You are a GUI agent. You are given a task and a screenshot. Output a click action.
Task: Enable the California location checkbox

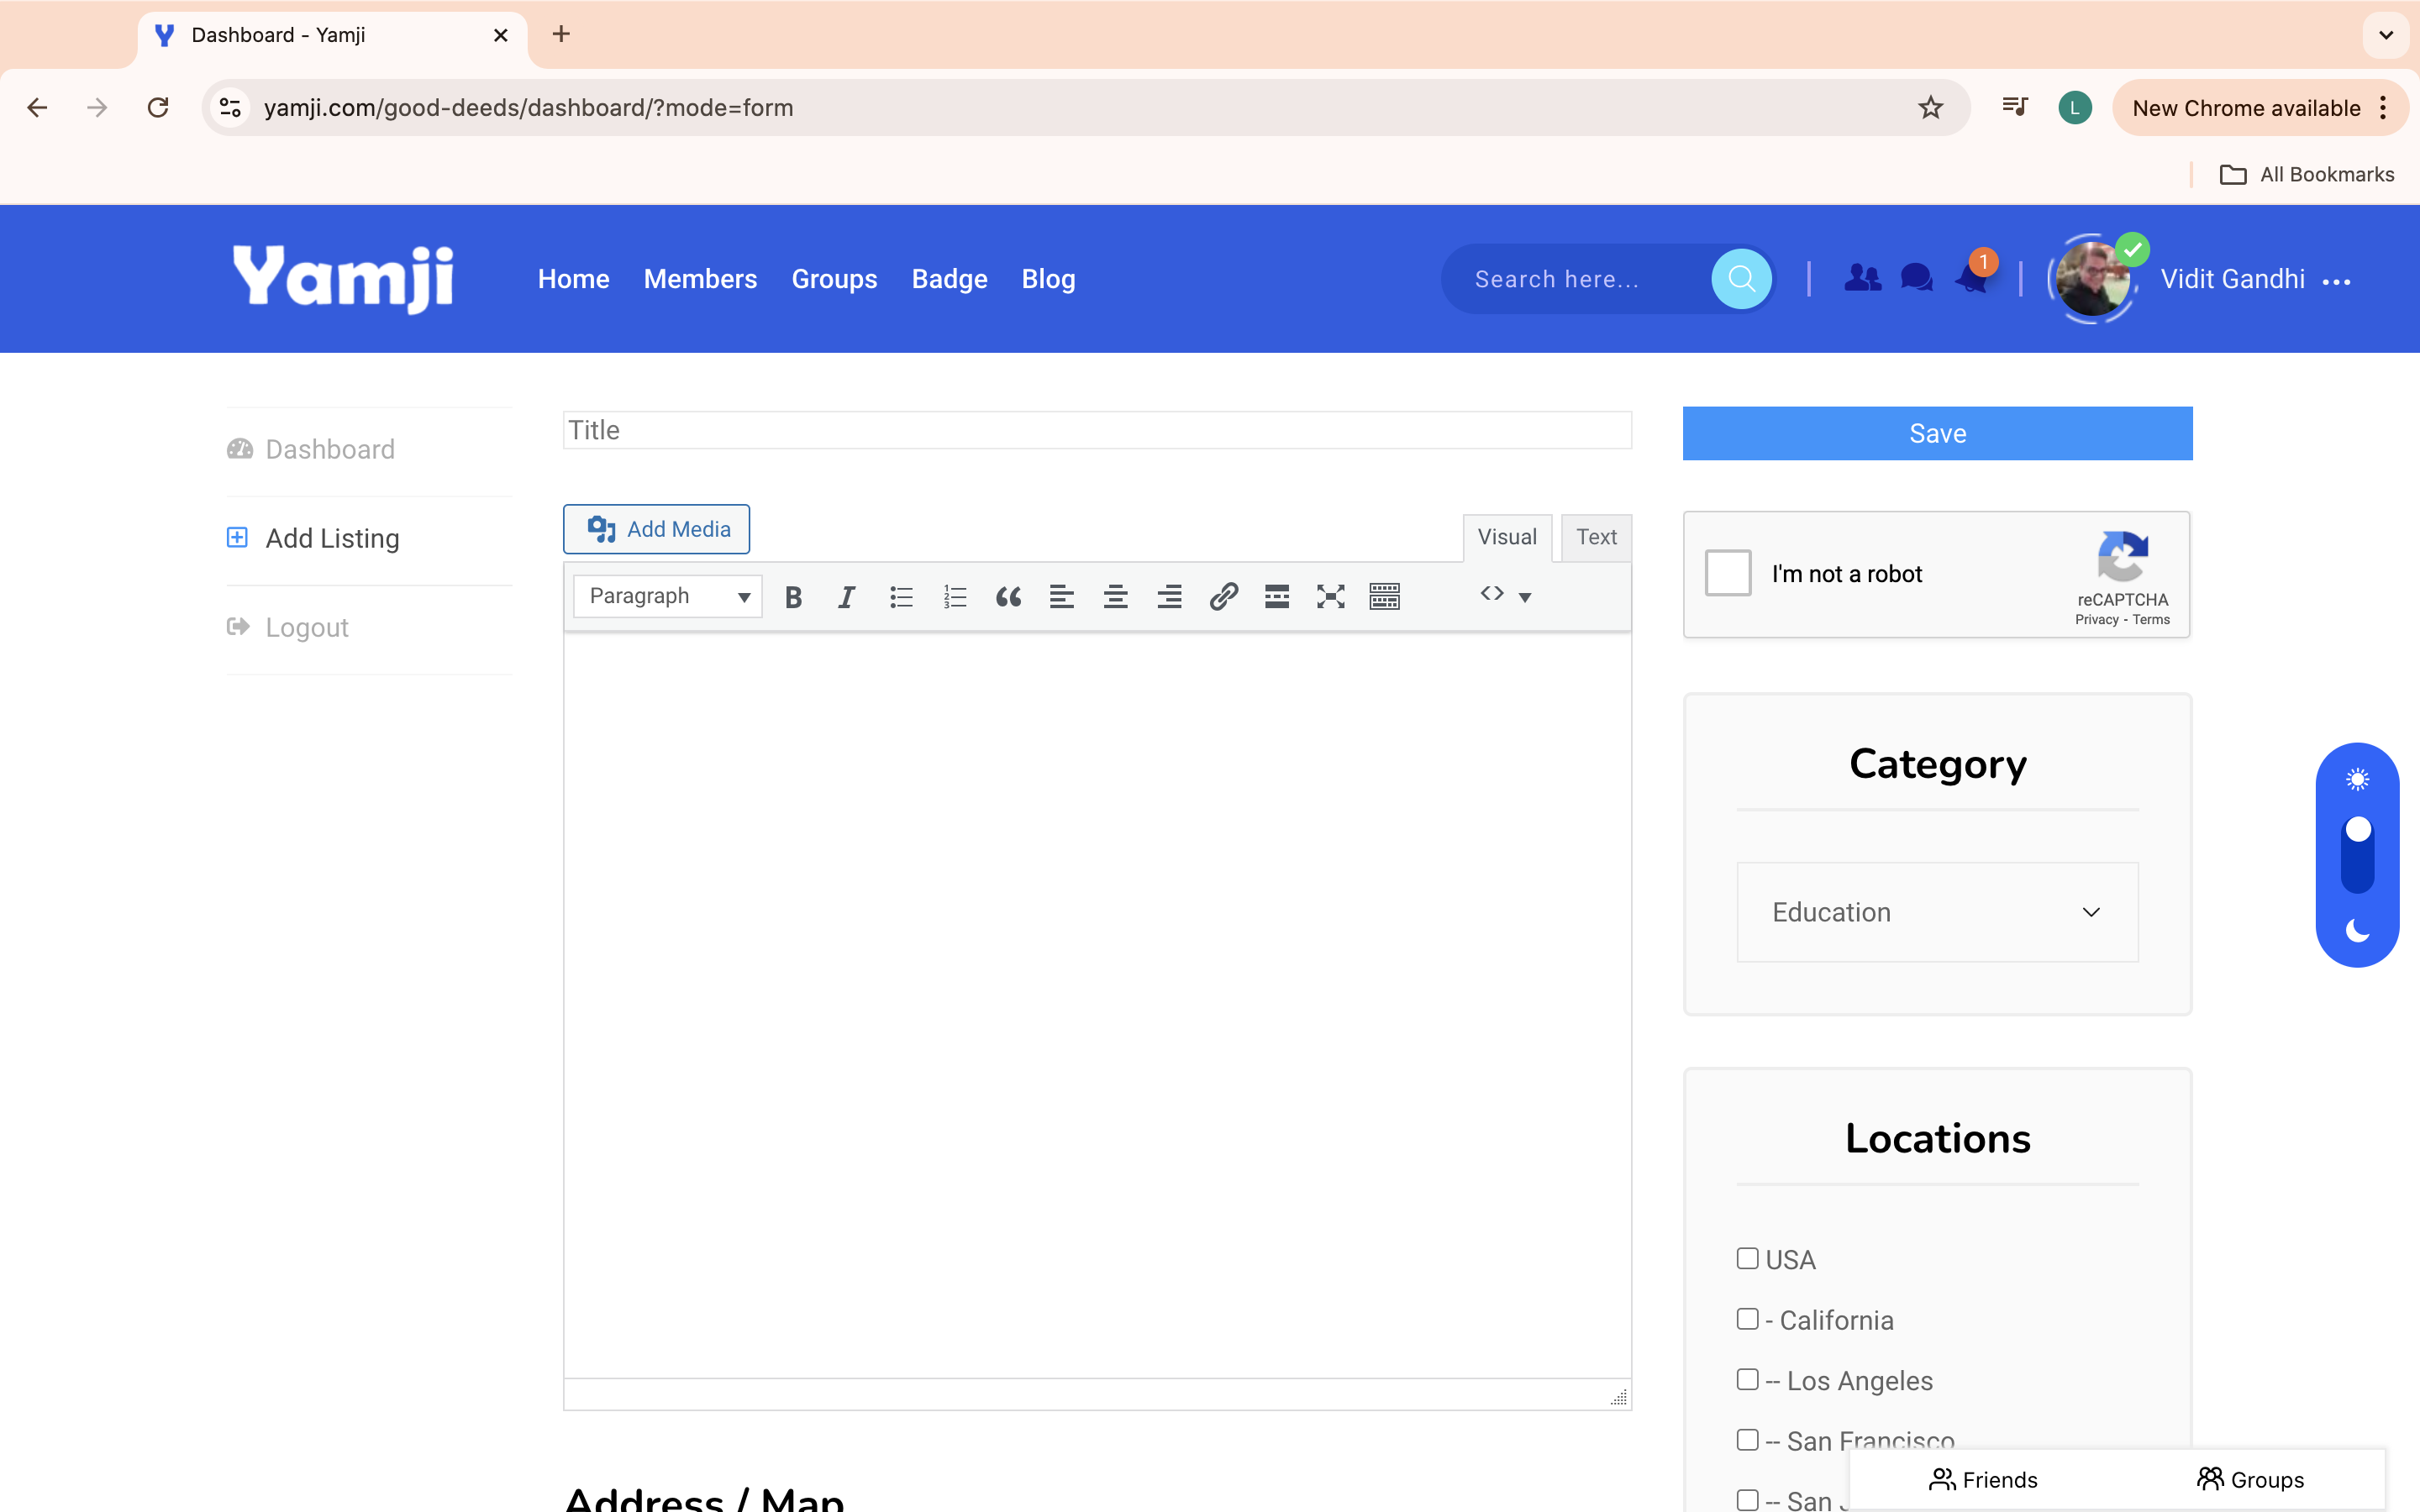1748,1319
